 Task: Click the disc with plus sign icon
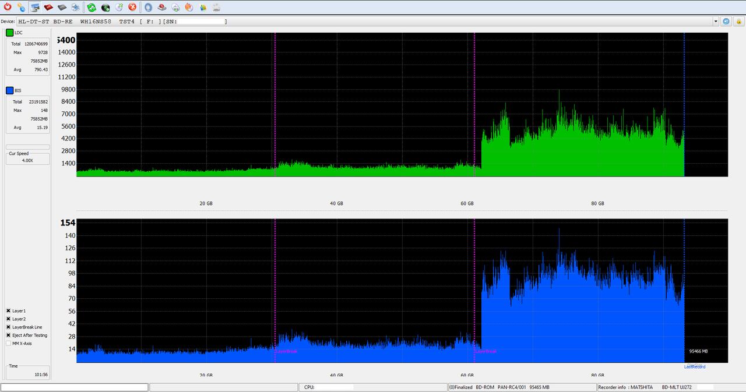tap(175, 7)
